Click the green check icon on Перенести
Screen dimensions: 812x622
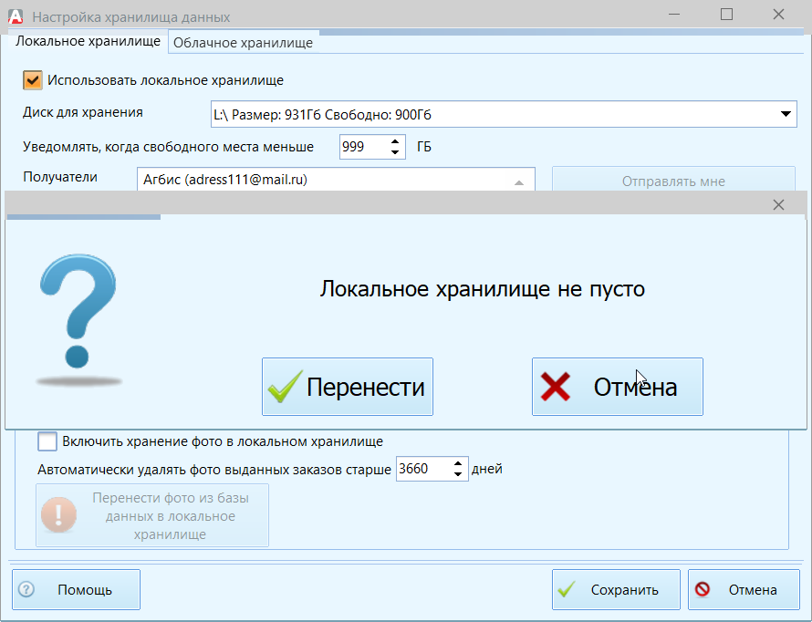click(x=285, y=387)
